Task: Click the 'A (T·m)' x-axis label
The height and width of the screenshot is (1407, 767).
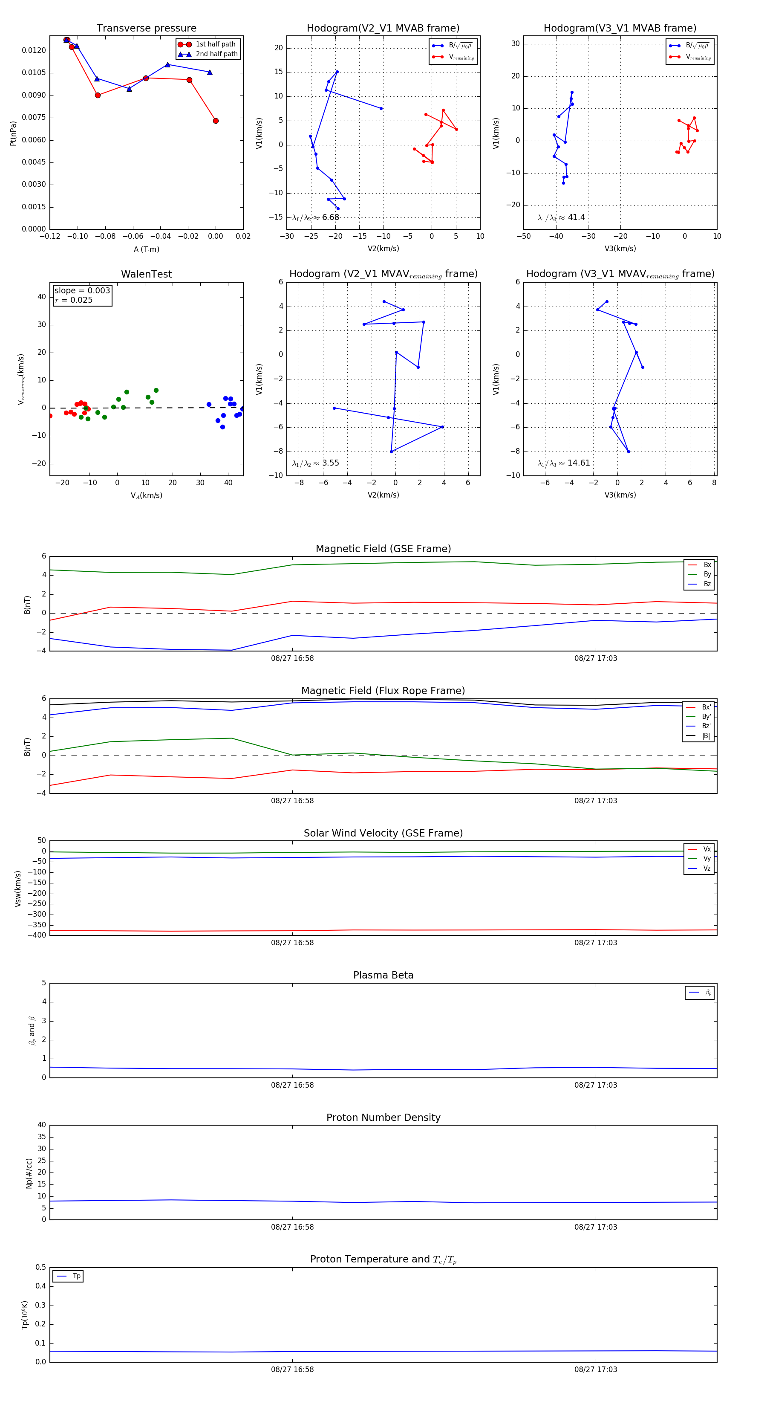Action: (x=146, y=249)
